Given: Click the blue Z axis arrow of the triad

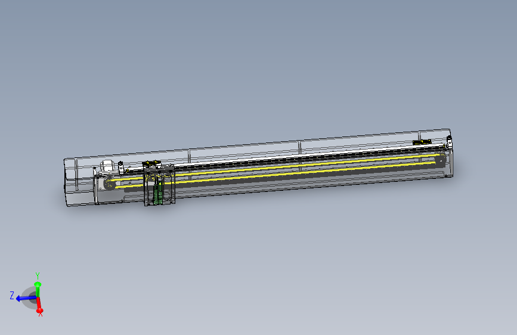Looking at the screenshot, I should 26,299.
